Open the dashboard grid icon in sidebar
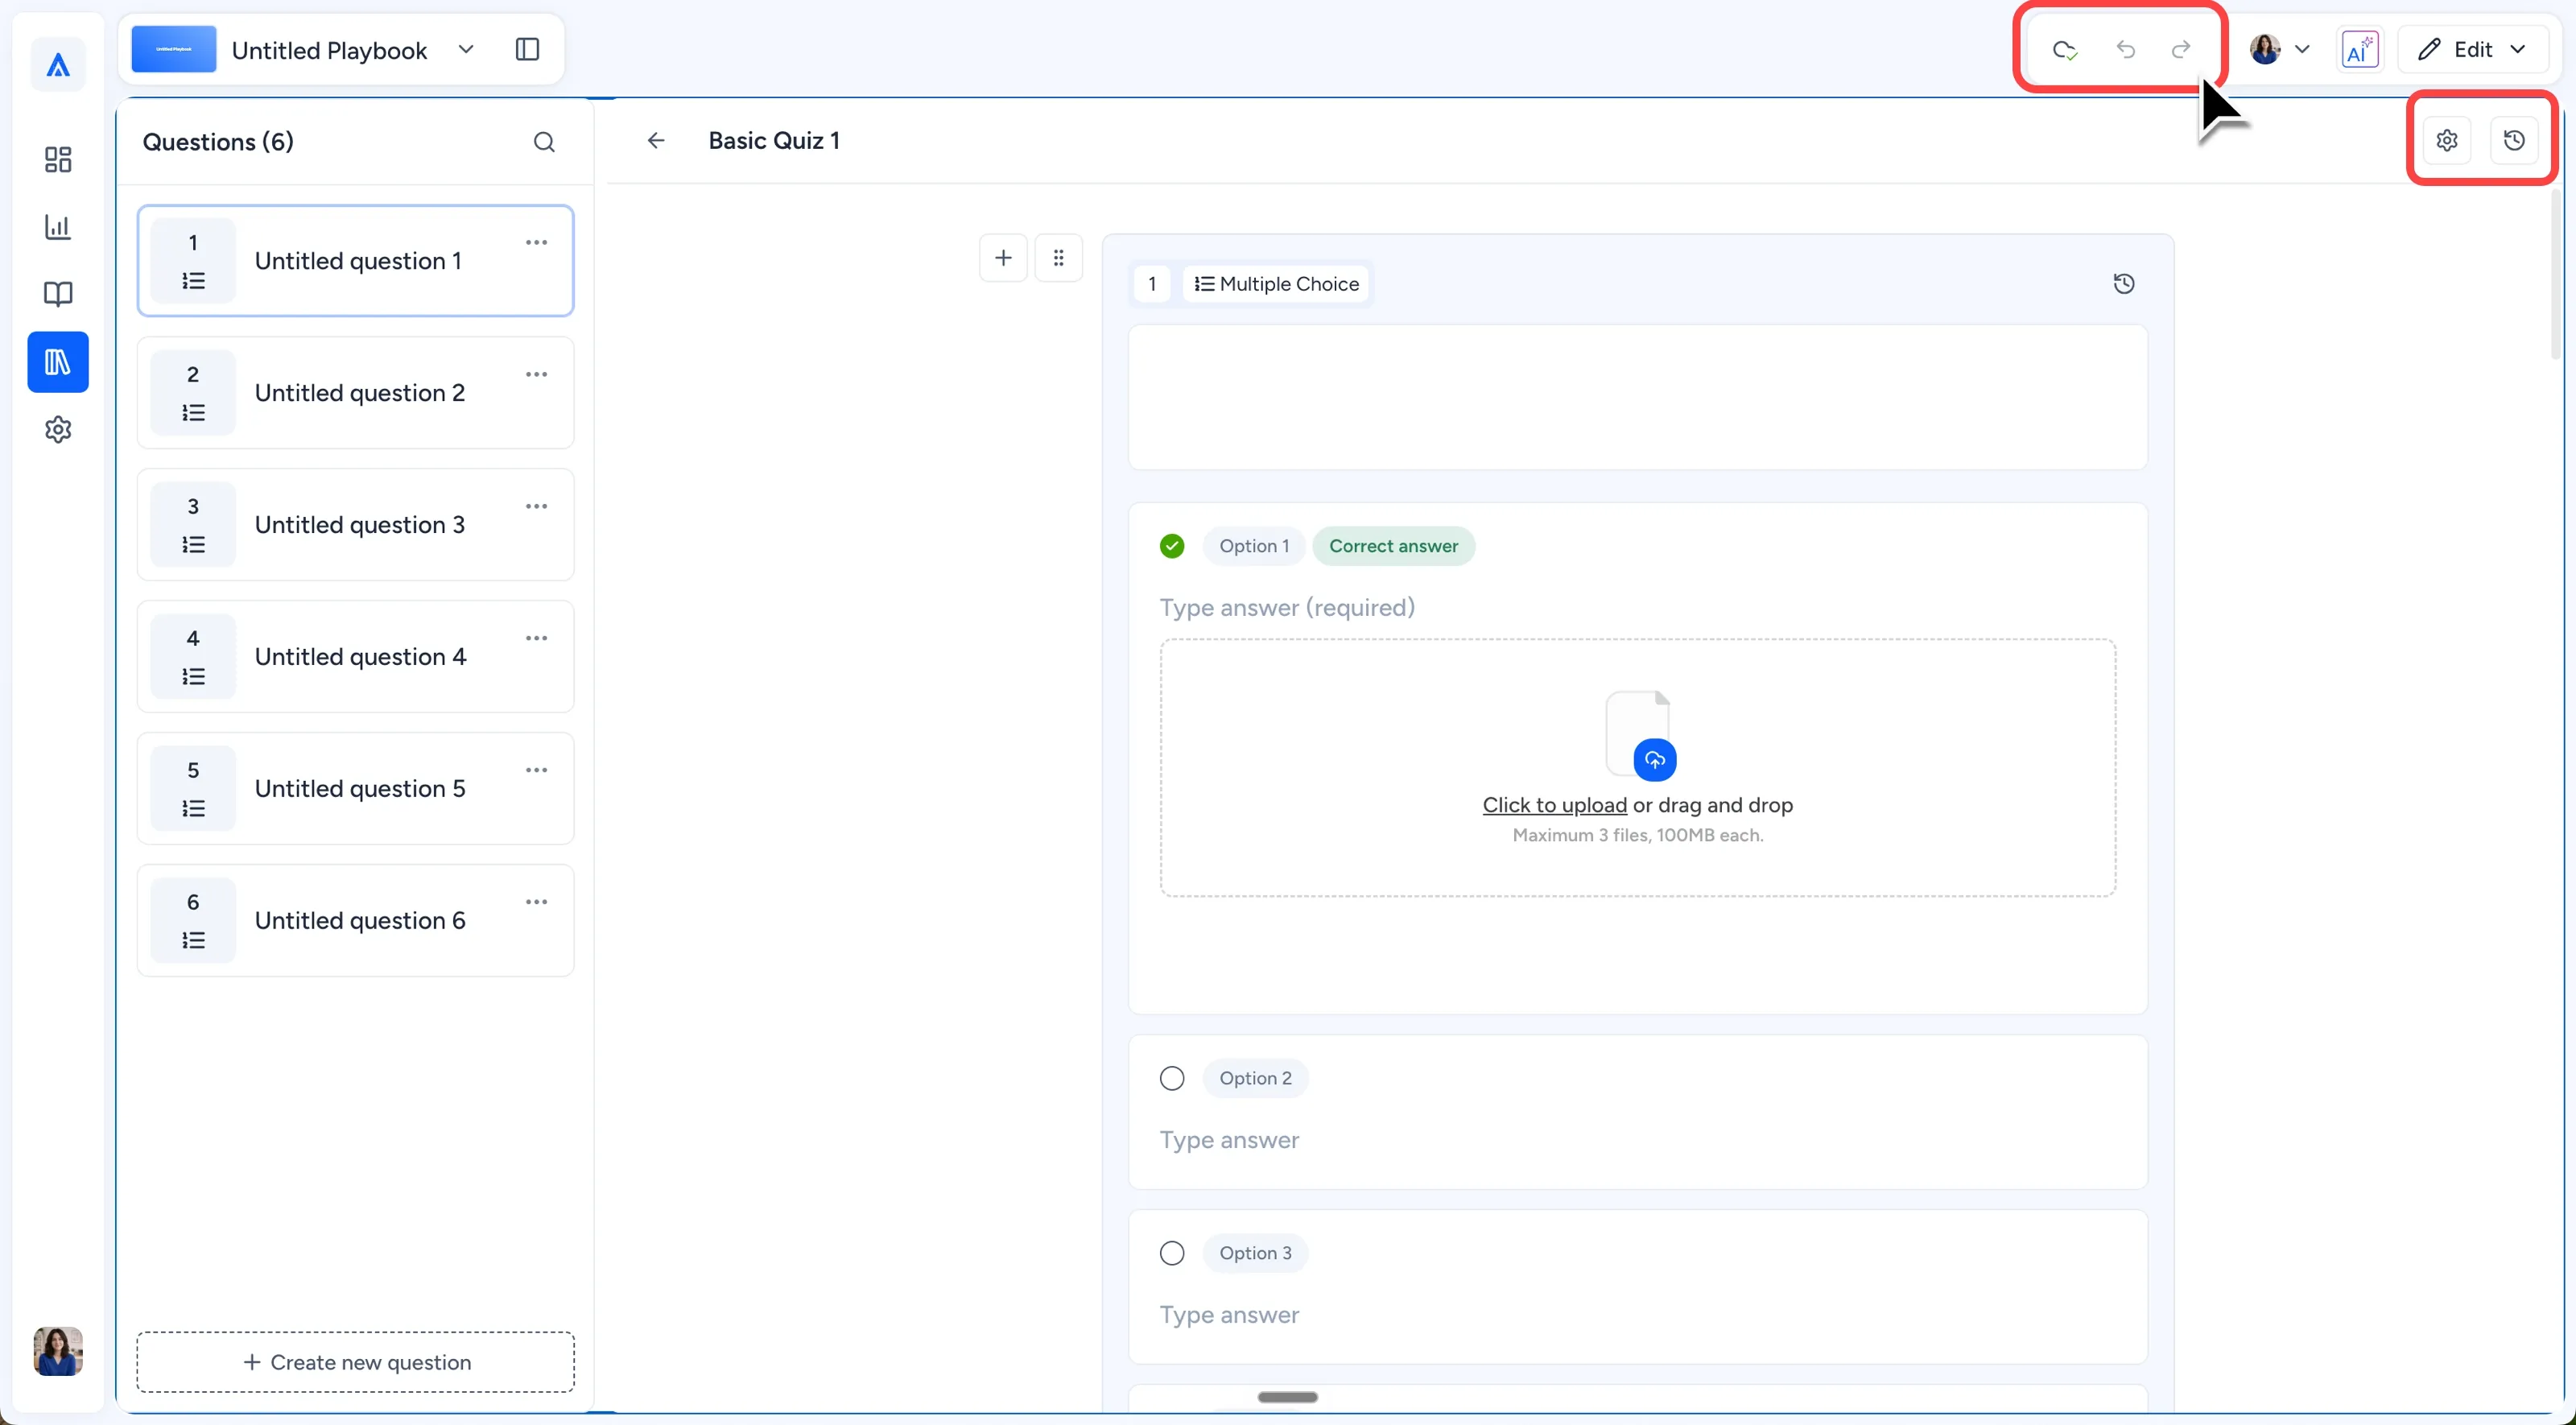This screenshot has width=2576, height=1425. [x=58, y=159]
